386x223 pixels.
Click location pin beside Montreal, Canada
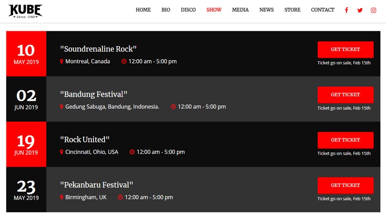tap(61, 61)
